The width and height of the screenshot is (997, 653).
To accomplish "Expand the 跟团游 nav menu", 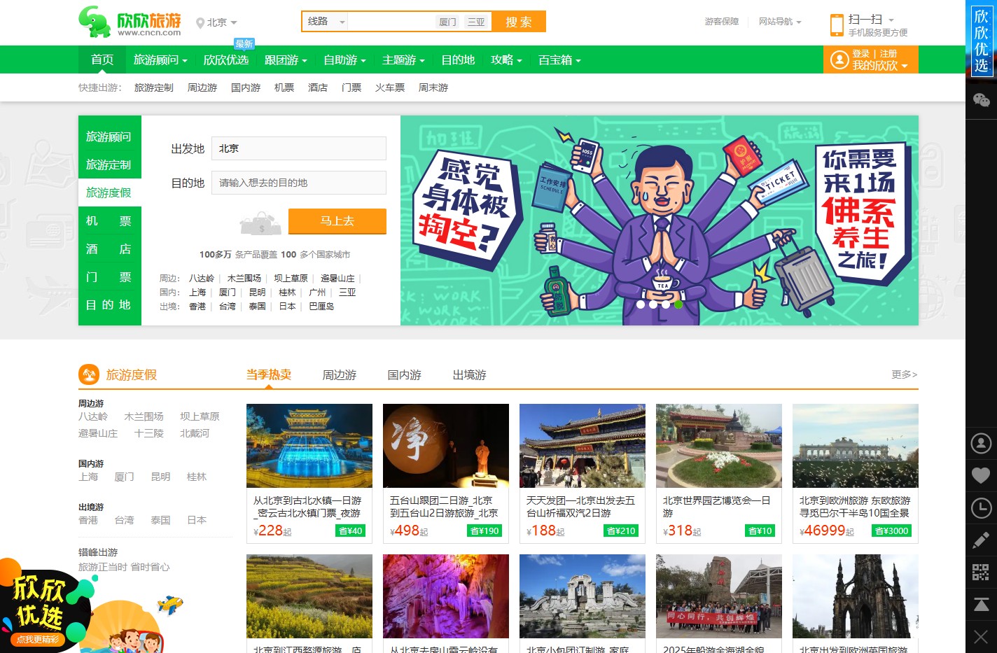I will tap(286, 60).
